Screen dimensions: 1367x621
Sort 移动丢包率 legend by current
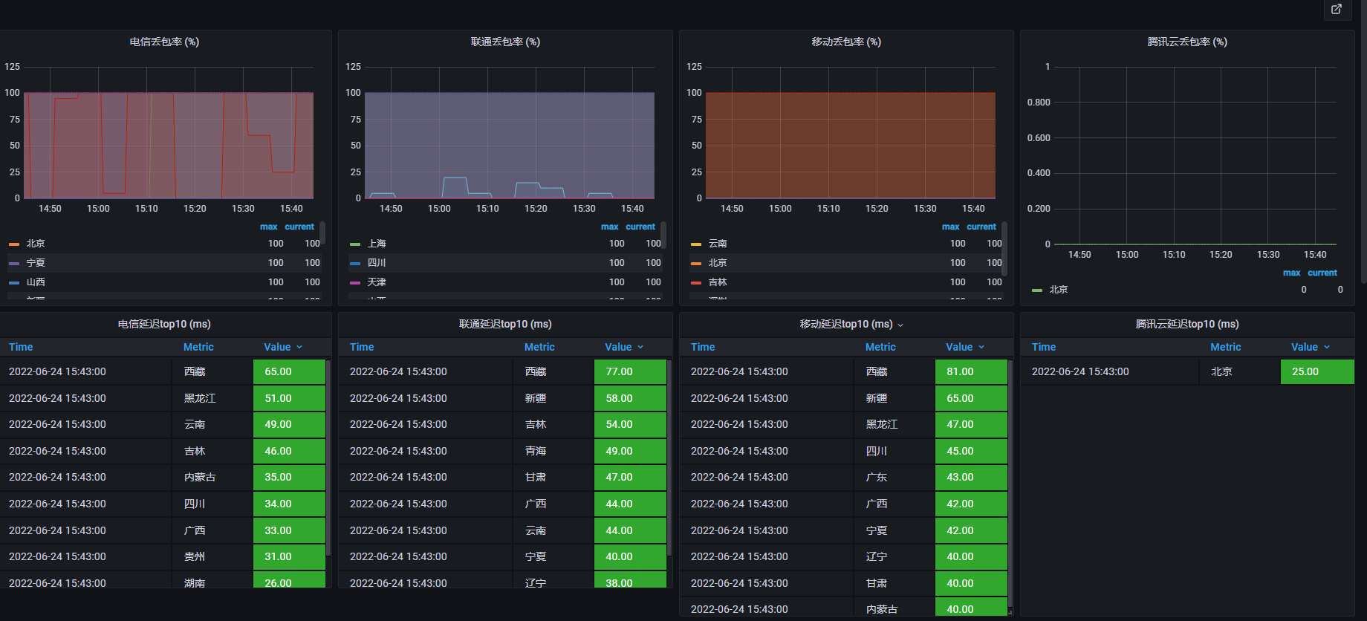(x=981, y=227)
